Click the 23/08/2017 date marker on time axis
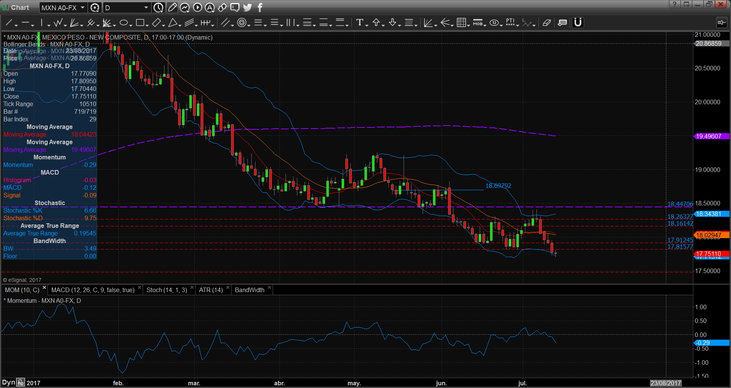Viewport: 731px width, 388px height. point(666,383)
